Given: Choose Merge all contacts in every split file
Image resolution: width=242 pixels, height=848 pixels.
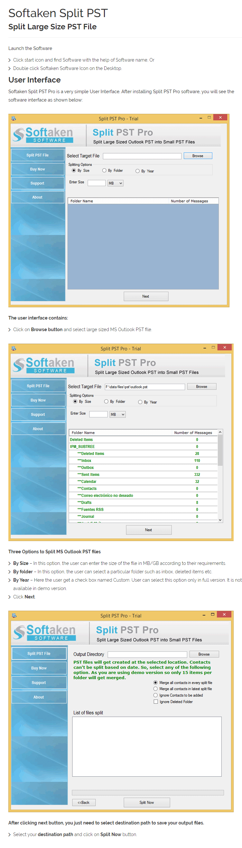Looking at the screenshot, I should (156, 683).
